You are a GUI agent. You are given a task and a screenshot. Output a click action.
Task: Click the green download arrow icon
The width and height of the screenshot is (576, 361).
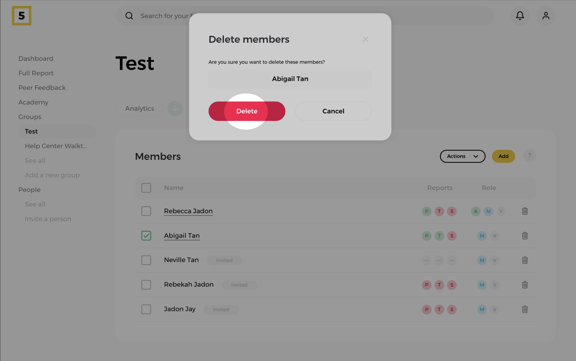tap(175, 109)
